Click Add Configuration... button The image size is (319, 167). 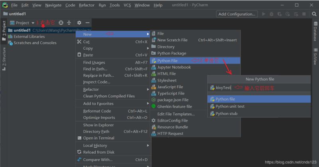coord(237,14)
